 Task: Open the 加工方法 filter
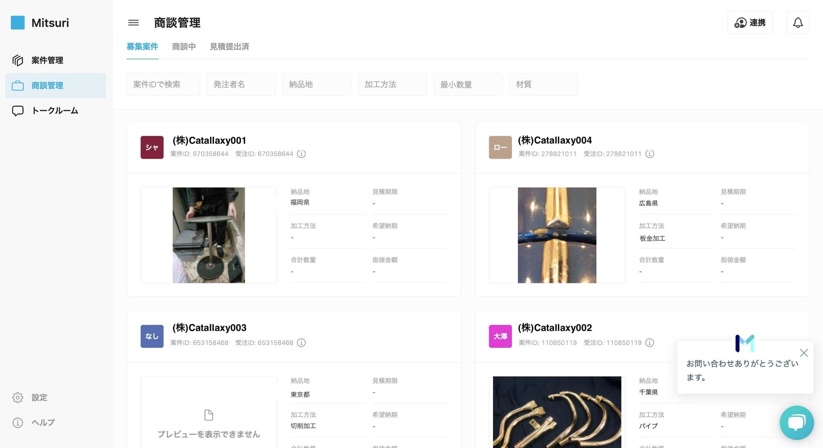point(392,84)
